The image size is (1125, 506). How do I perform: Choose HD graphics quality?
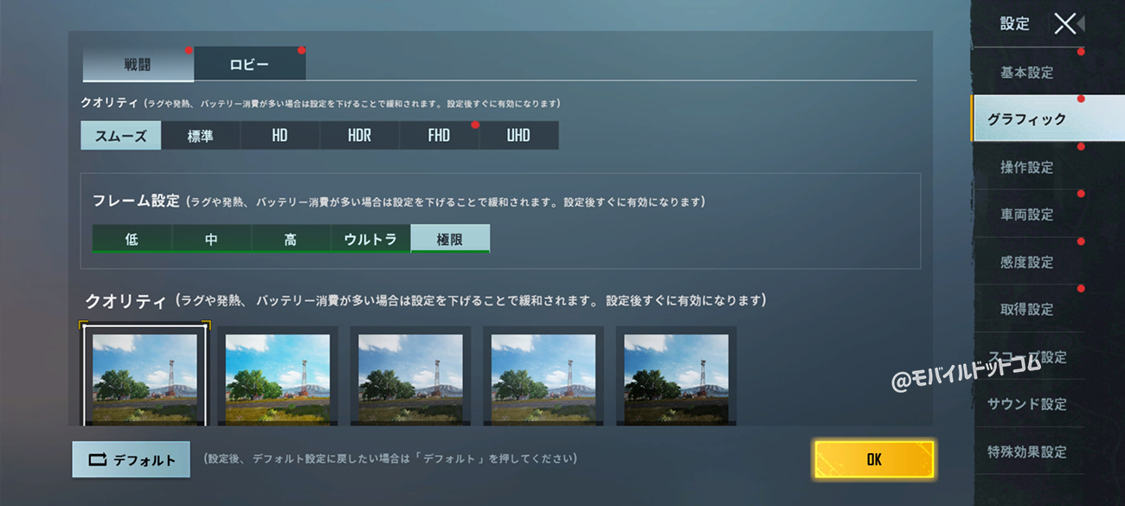(280, 136)
